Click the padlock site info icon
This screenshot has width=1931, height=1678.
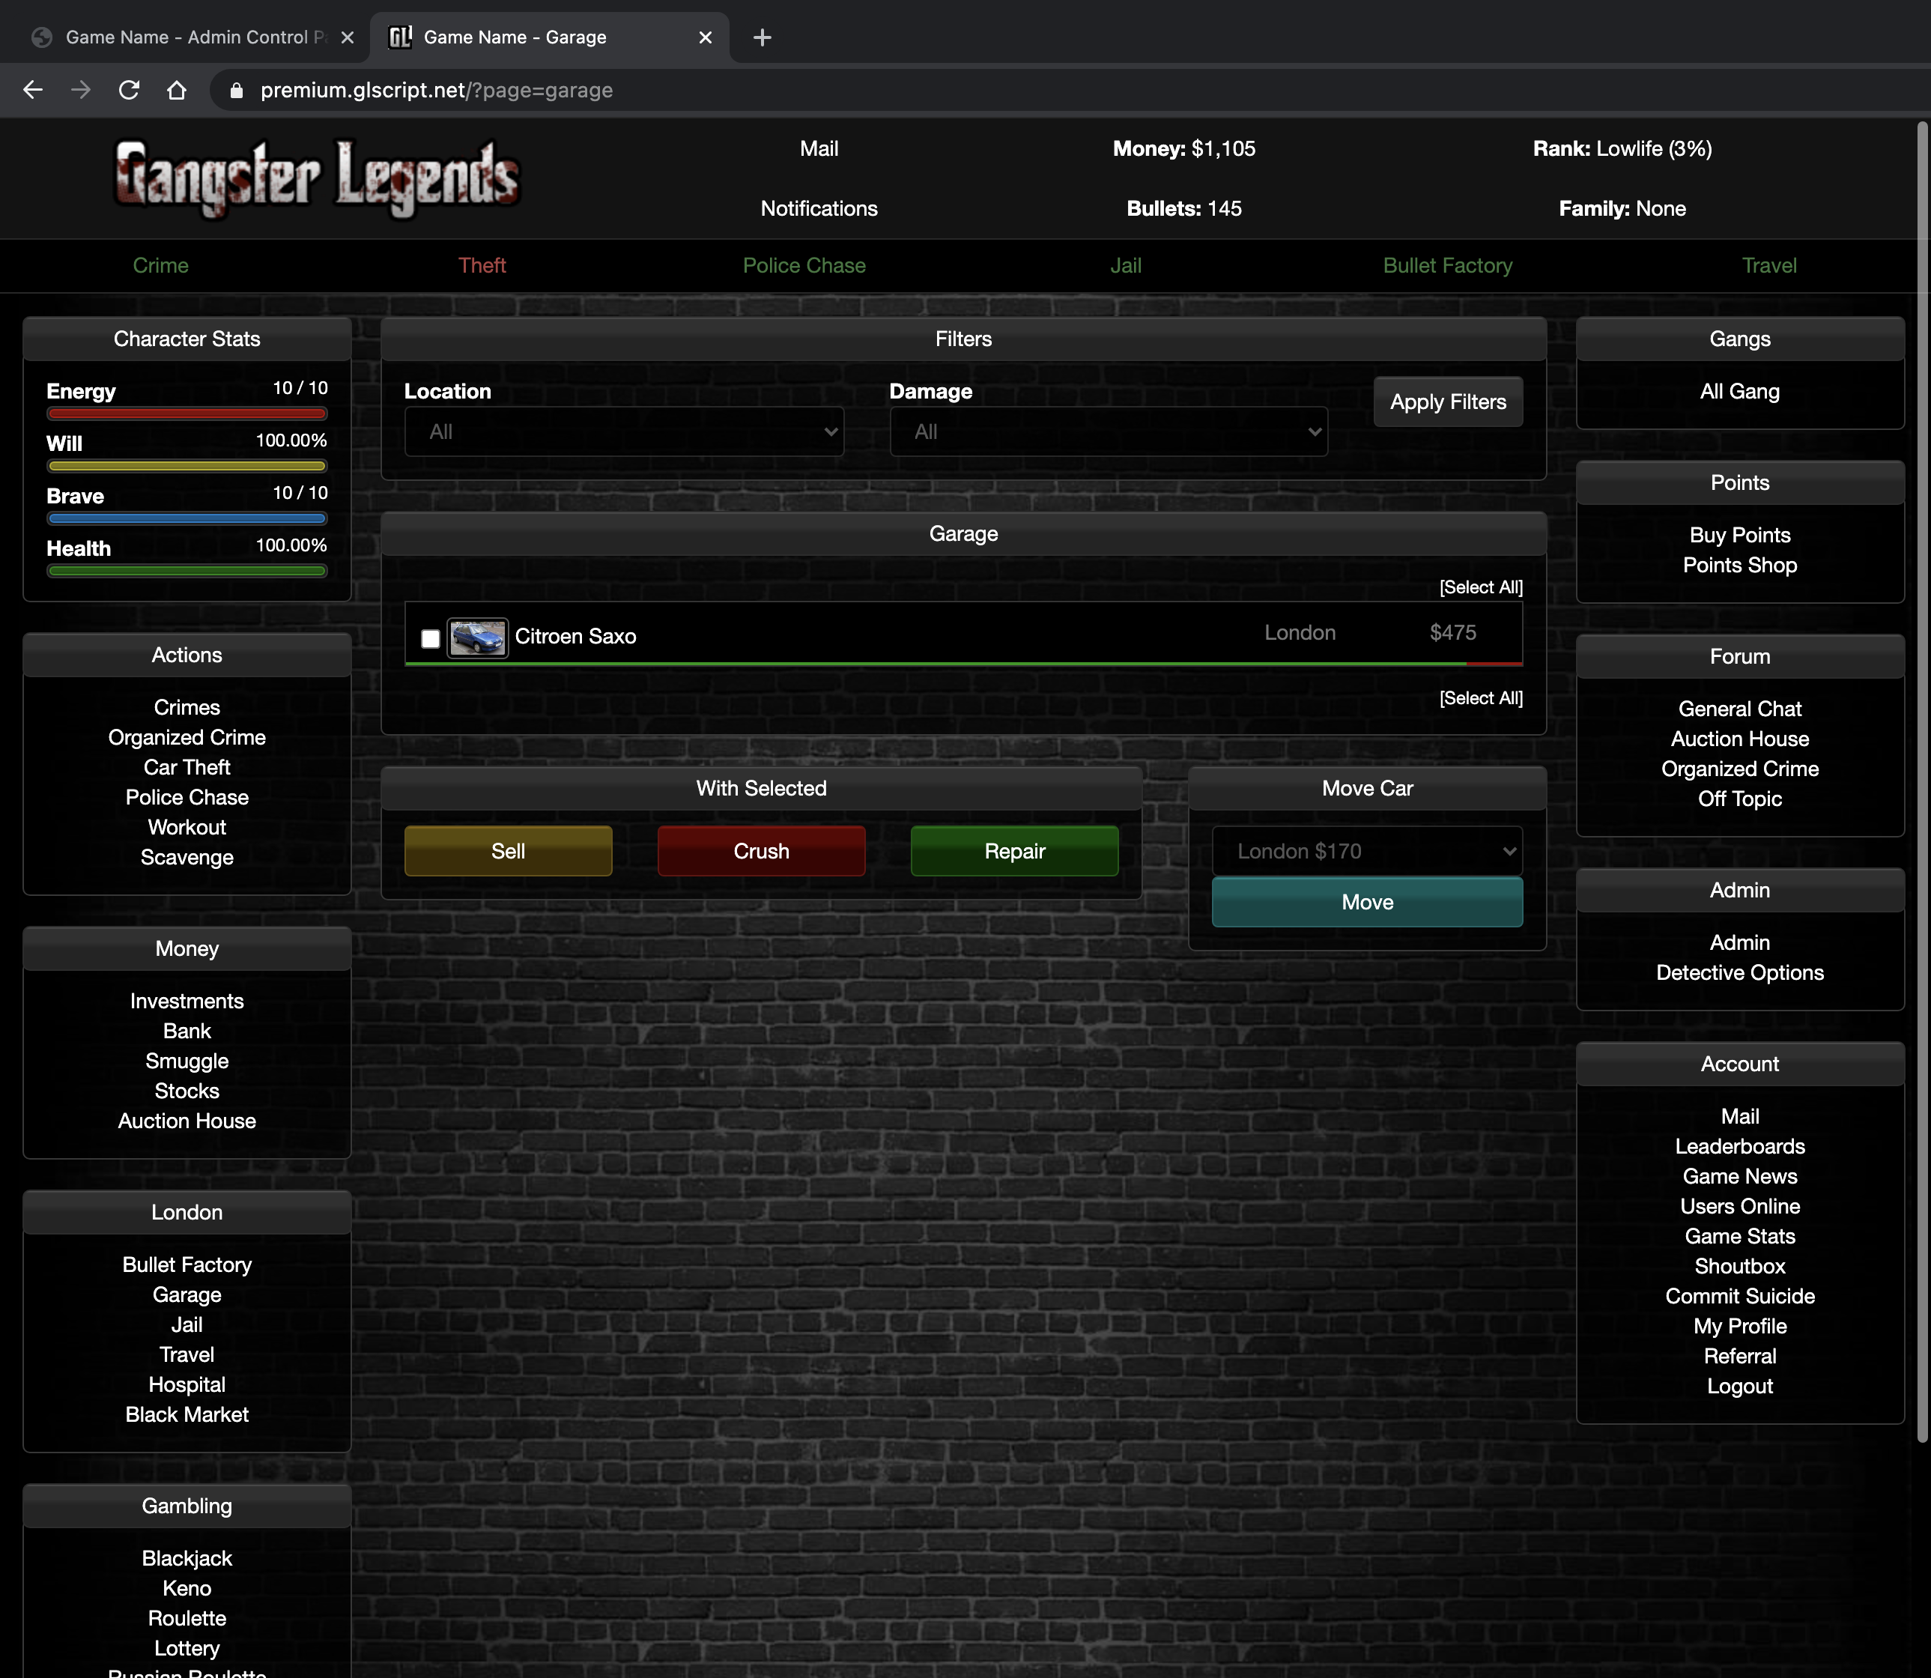(x=237, y=90)
